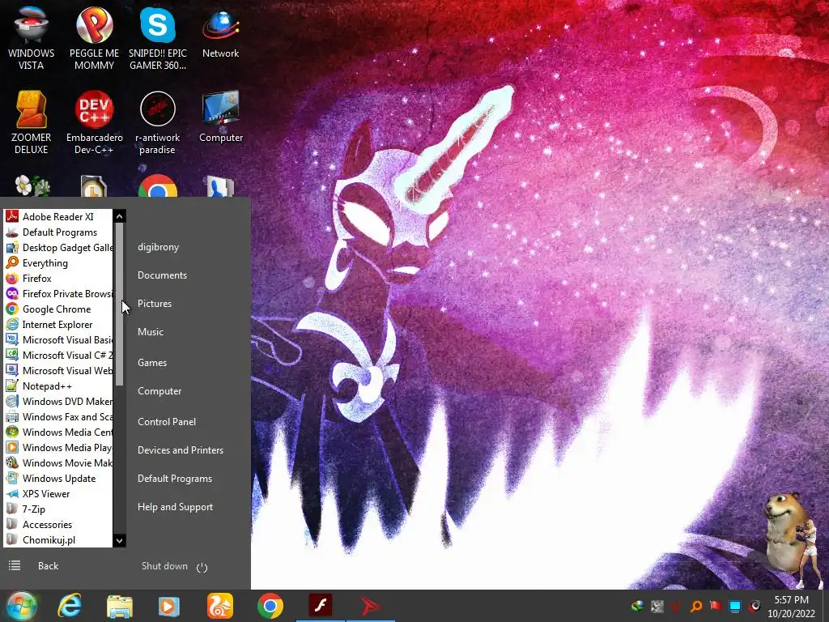Click the programs list scroll-up arrow
829x622 pixels.
[120, 215]
